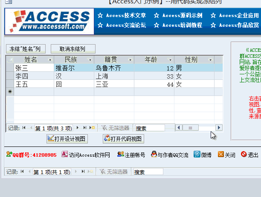Go to previous record in subform navigator
The width and height of the screenshot is (261, 197).
(31, 127)
